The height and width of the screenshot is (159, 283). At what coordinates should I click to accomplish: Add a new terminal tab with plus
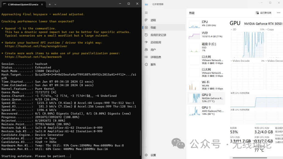(50, 4)
